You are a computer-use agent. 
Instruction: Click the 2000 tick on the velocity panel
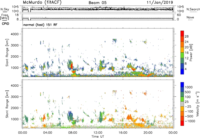point(14,108)
